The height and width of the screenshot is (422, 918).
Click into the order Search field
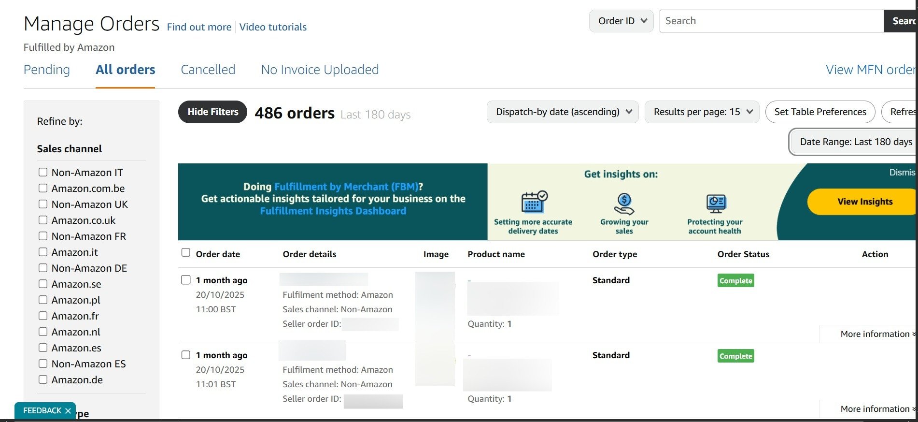[771, 21]
